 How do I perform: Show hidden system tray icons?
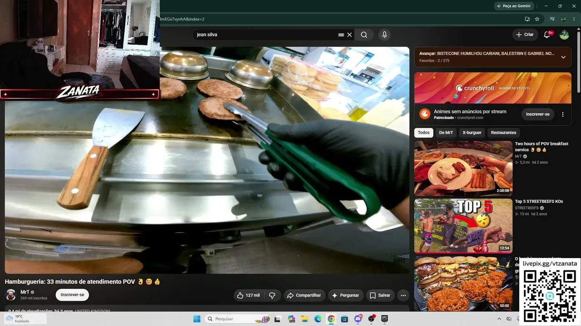(x=498, y=319)
